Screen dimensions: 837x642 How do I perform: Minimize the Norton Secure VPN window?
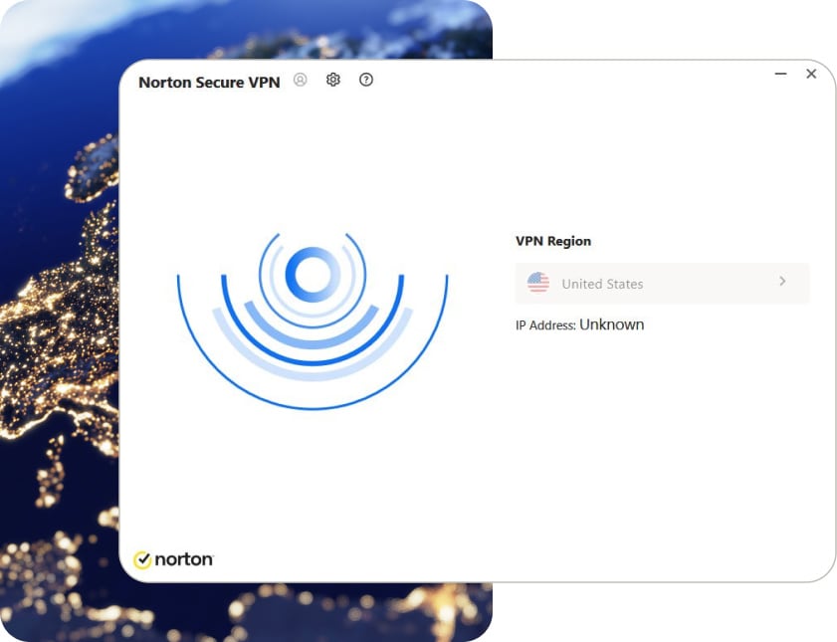781,74
